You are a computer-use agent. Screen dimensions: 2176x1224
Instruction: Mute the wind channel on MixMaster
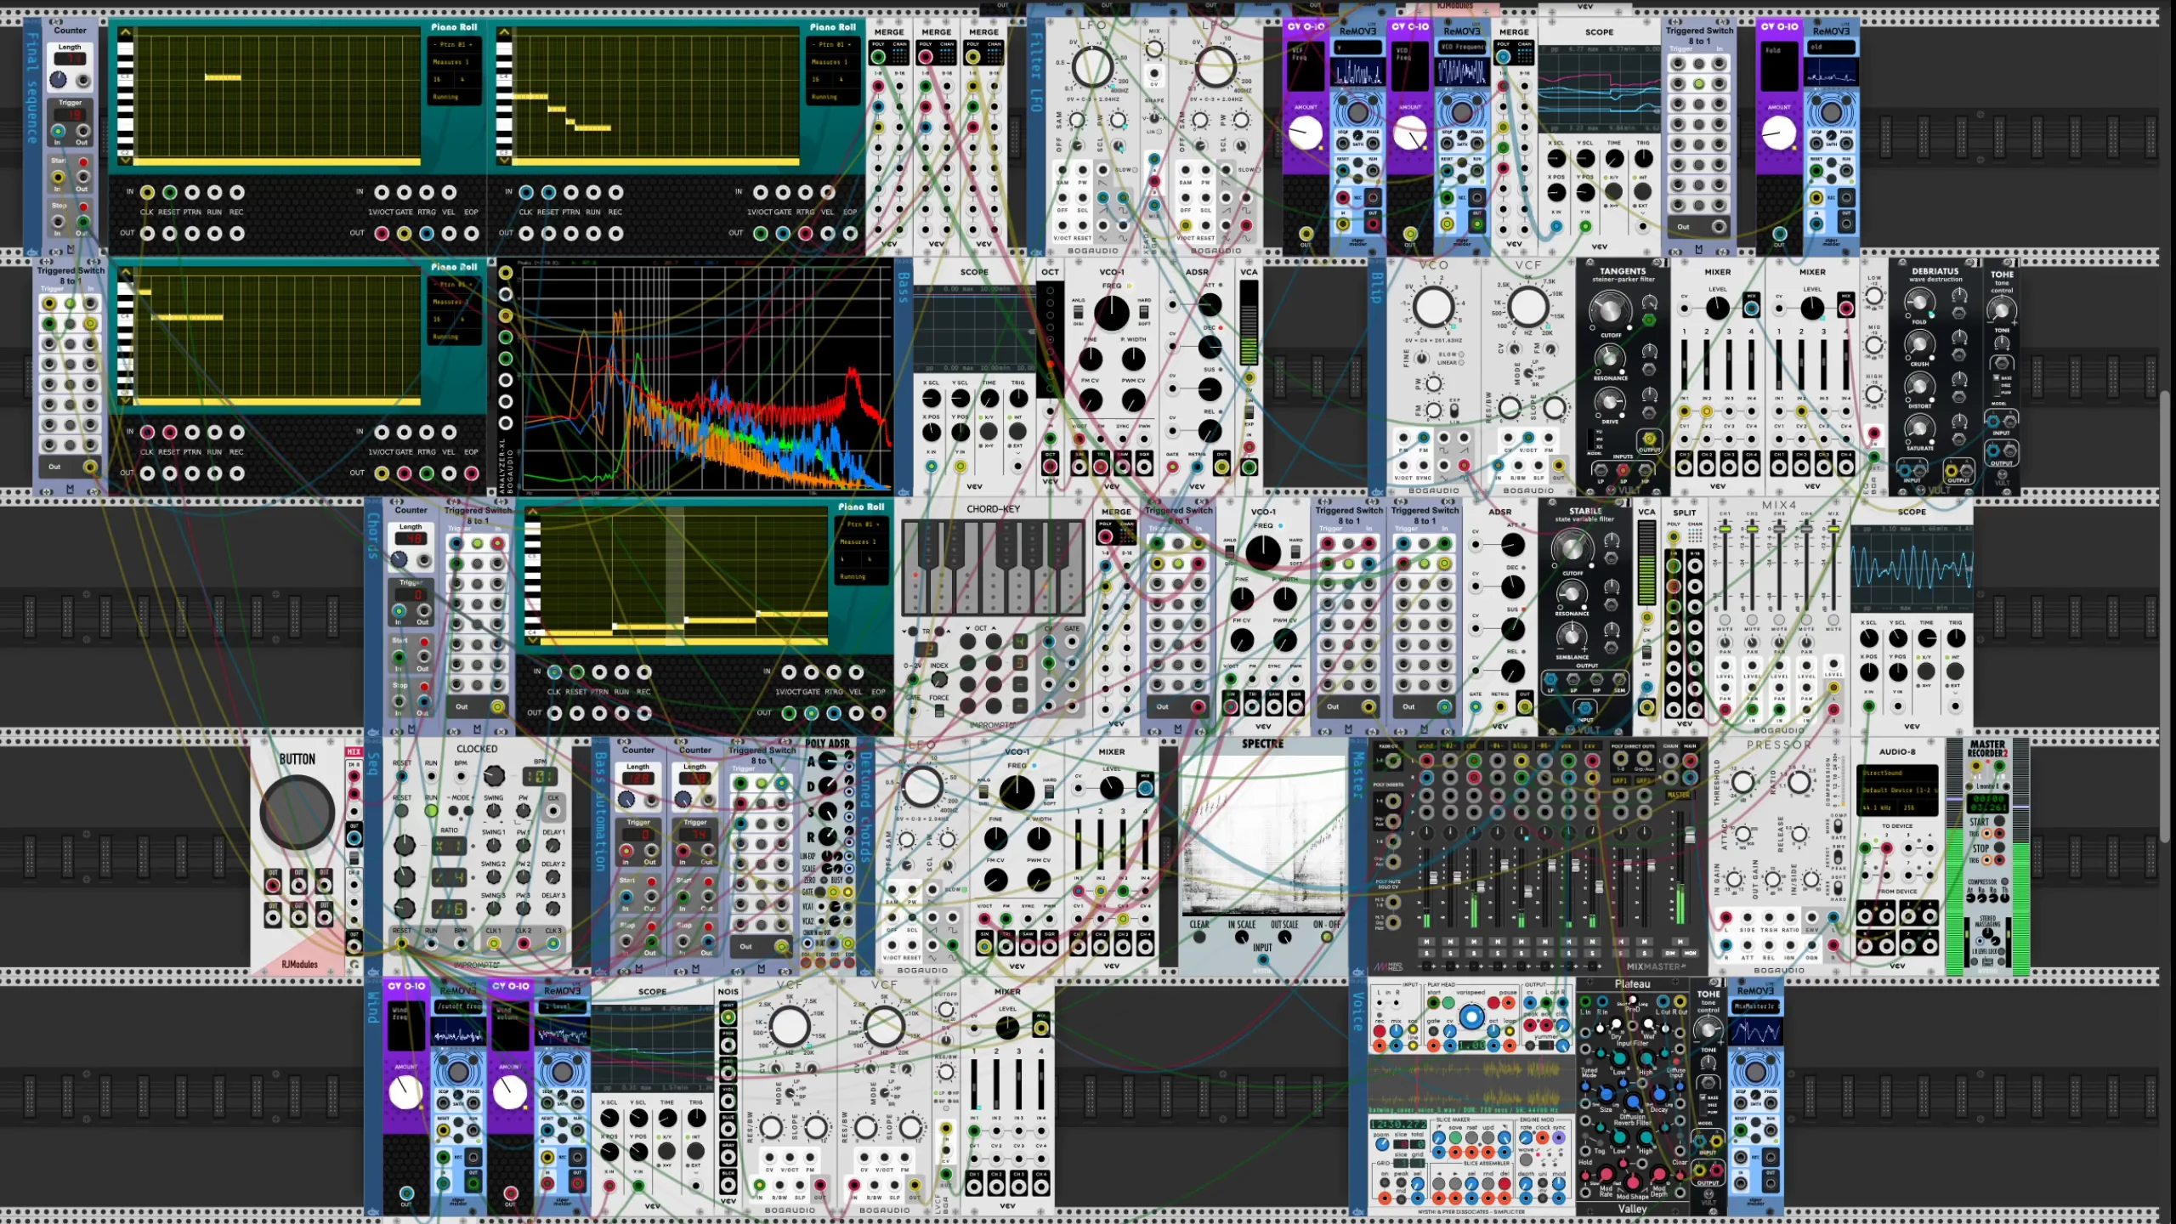1427,941
